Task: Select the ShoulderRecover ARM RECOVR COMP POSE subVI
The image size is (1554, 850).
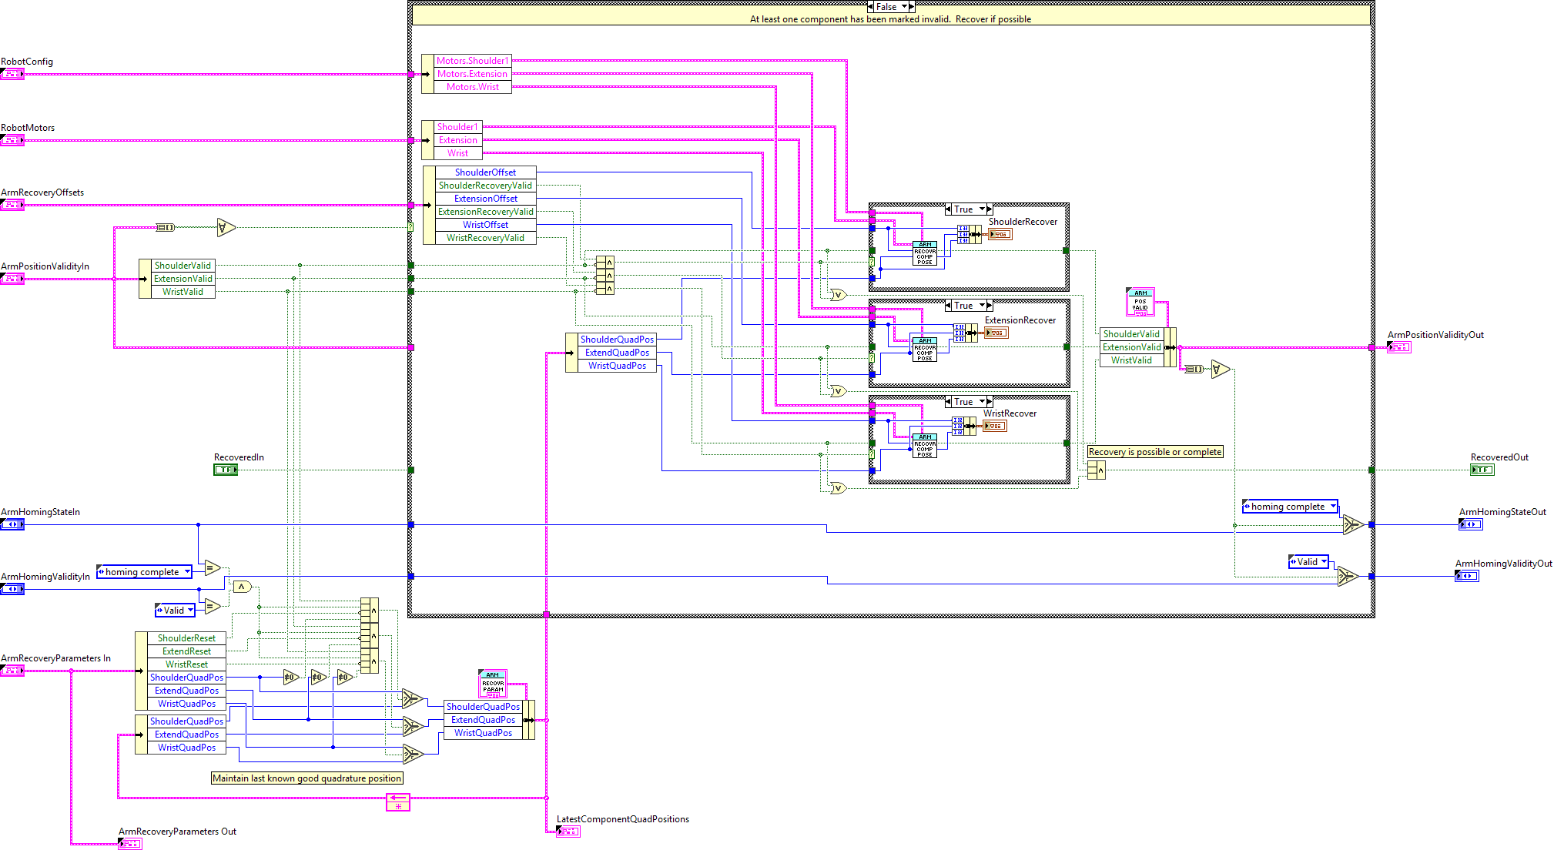Action: point(925,253)
